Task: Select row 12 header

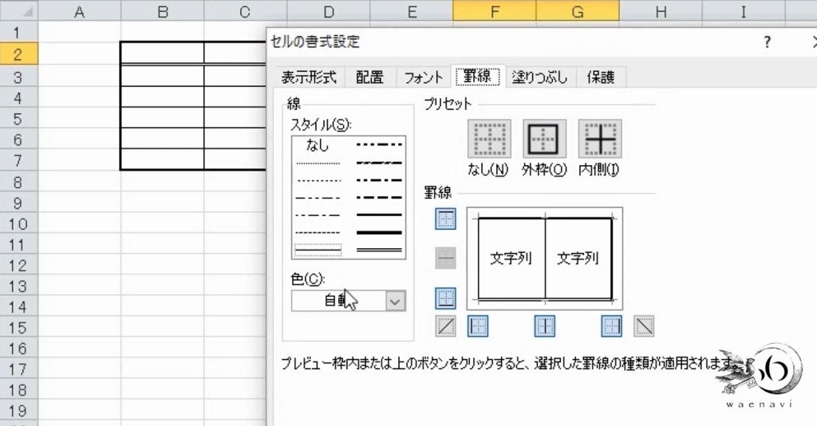Action: click(19, 266)
